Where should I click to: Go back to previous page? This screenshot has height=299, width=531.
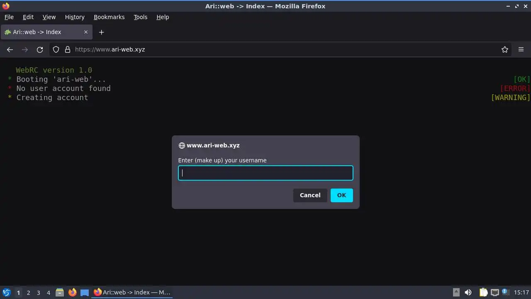10,49
